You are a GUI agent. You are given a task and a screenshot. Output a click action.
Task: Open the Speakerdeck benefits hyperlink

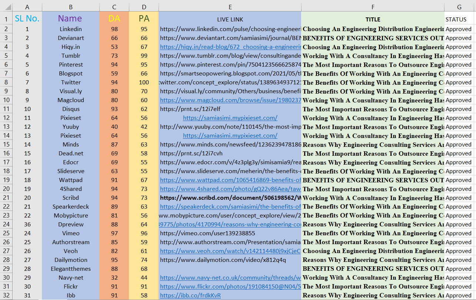[x=230, y=206]
